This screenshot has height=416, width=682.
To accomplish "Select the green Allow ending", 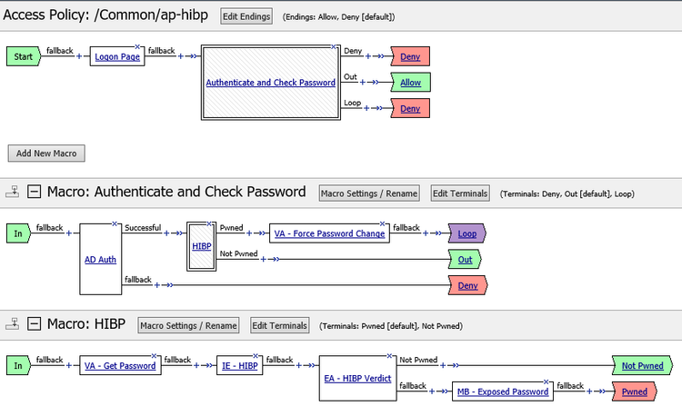I will pyautogui.click(x=409, y=83).
